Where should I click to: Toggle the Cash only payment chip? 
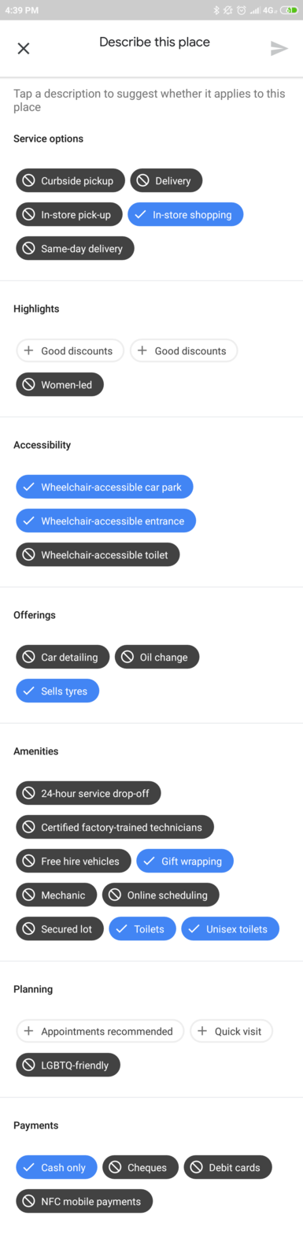[57, 1167]
